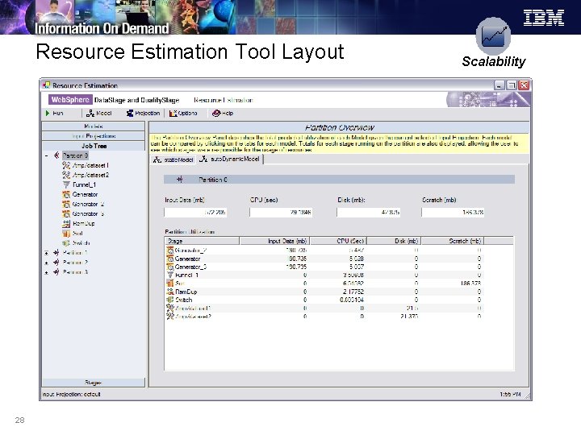Click the Run toolbar button
The height and width of the screenshot is (435, 581).
click(x=55, y=114)
